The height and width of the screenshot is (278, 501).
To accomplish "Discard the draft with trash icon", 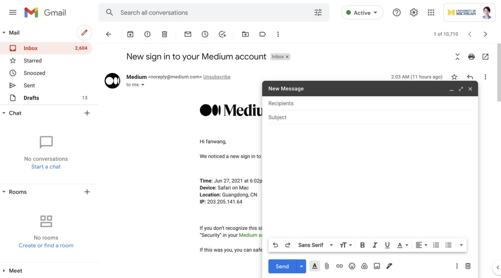I will coord(468,266).
